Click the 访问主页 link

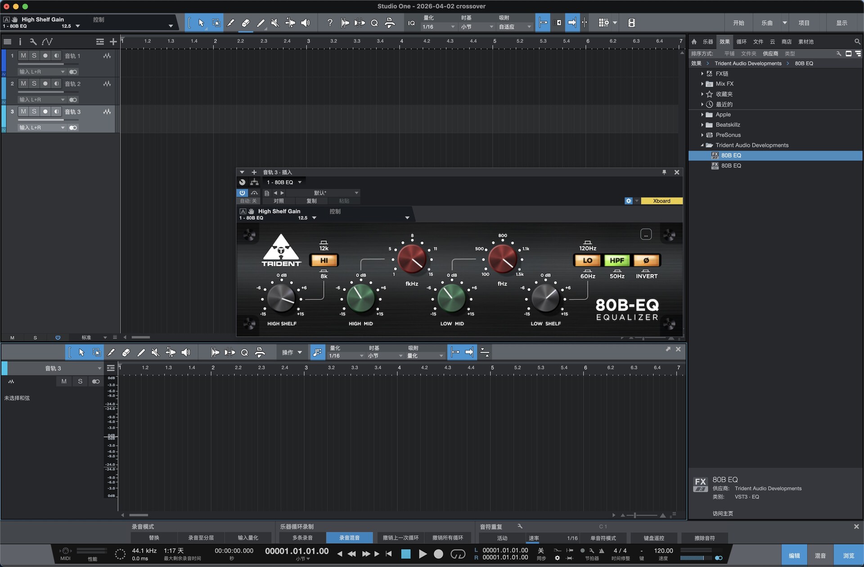pos(723,513)
